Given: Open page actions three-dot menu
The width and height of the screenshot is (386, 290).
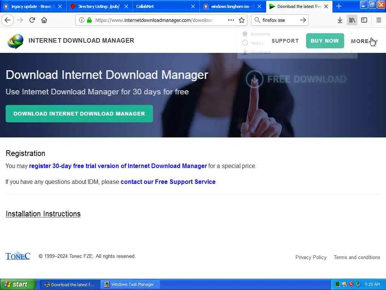Looking at the screenshot, I should pyautogui.click(x=231, y=20).
